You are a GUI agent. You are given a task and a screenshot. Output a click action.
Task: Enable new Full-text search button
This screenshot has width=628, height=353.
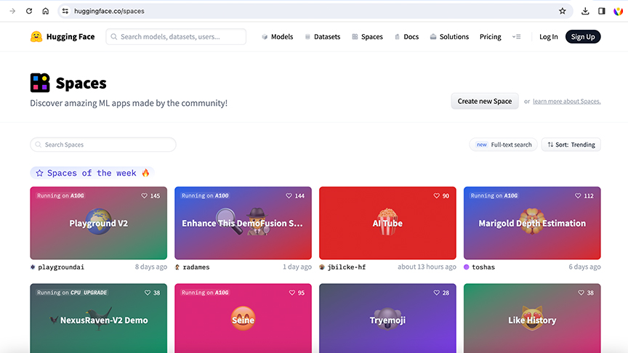(x=503, y=145)
